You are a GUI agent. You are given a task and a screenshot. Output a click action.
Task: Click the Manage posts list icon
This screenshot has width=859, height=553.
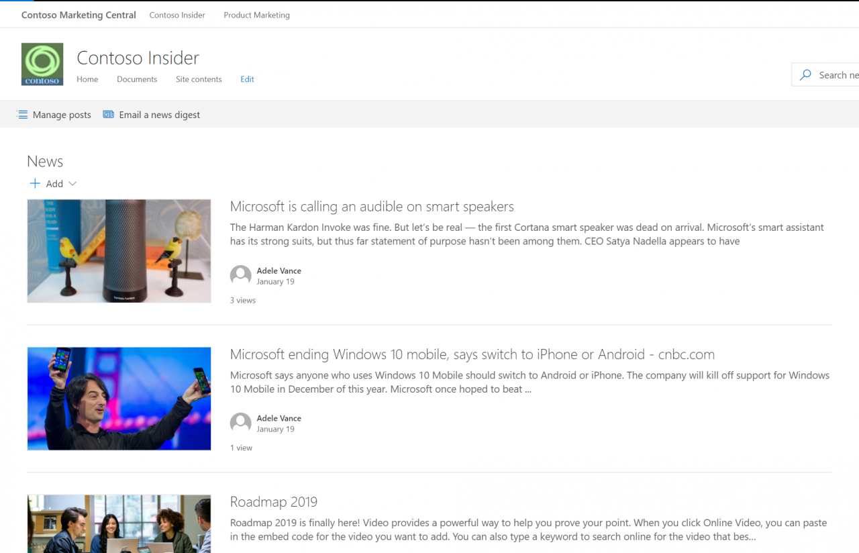click(x=22, y=115)
